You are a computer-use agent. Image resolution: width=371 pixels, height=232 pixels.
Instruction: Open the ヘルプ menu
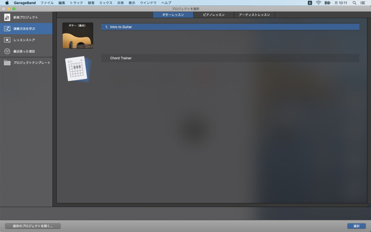point(166,3)
